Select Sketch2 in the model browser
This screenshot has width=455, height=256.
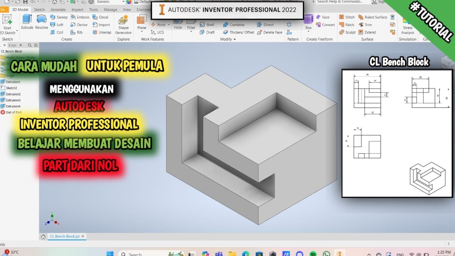(x=9, y=88)
